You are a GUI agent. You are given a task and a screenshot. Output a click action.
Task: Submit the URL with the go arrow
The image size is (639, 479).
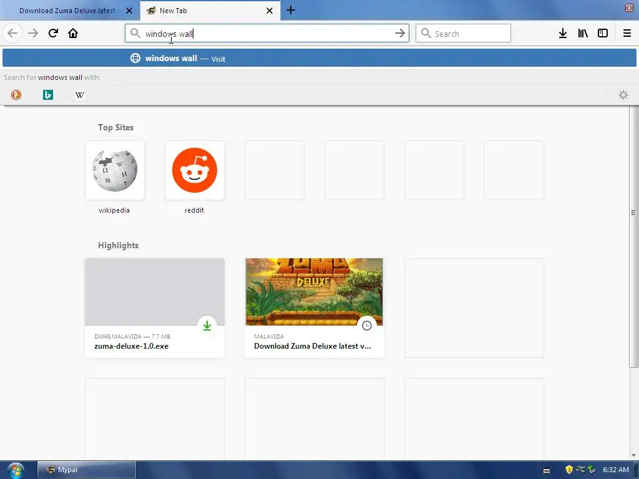(x=400, y=33)
